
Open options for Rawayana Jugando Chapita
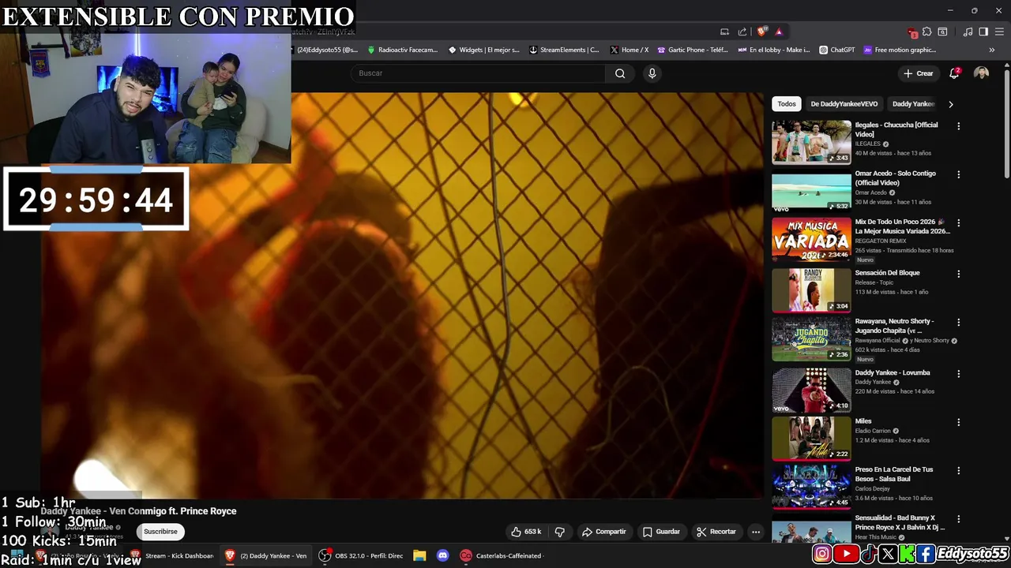tap(958, 322)
